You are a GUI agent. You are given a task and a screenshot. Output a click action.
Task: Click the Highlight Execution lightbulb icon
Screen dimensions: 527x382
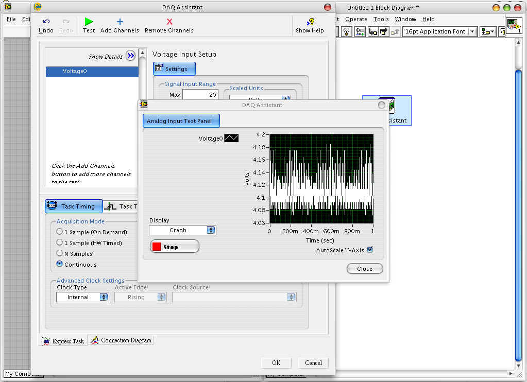coord(347,31)
